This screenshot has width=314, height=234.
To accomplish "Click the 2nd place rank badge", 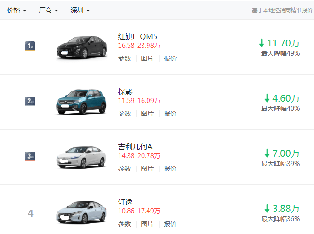I will point(30,101).
